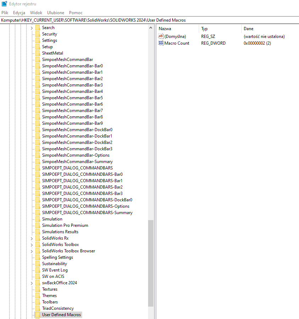Click the Macro Count DWORD value icon
The height and width of the screenshot is (319, 299).
click(x=161, y=43)
